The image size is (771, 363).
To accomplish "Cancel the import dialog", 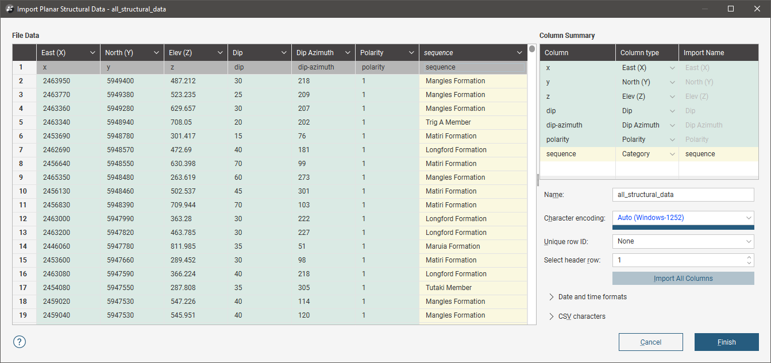I will click(x=650, y=342).
